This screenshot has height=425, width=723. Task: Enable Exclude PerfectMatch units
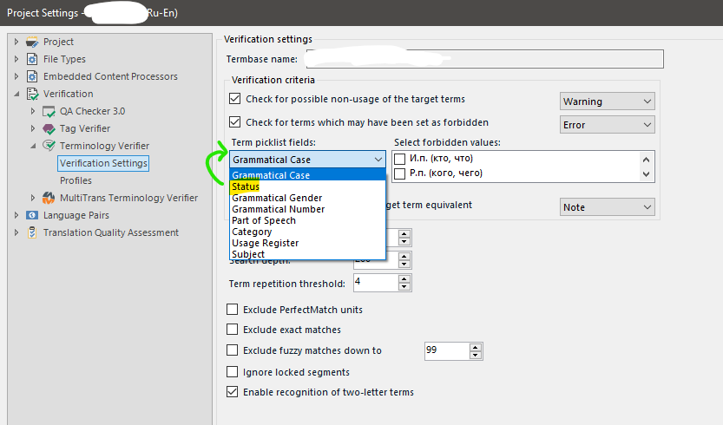(x=232, y=310)
